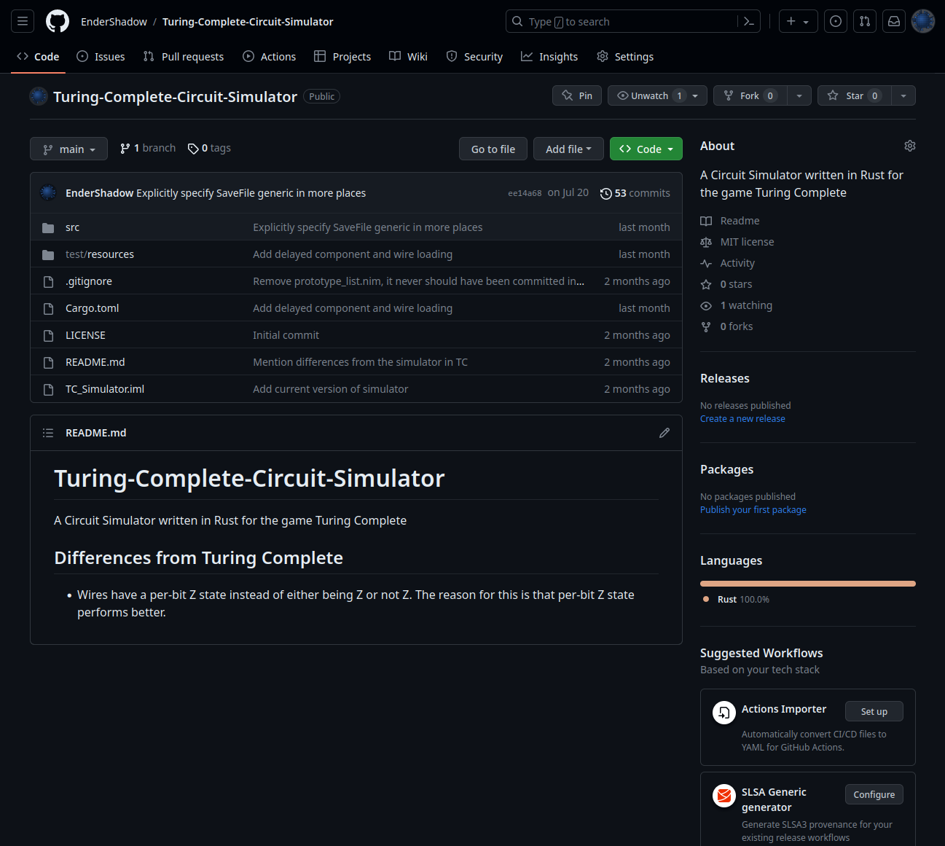This screenshot has height=846, width=945.
Task: Open the hamburger navigation menu
Action: pyautogui.click(x=23, y=22)
